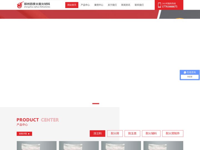The width and height of the screenshot is (200, 150).
Task: Switch to the 耐火砖 product tab
Action: pos(115,133)
